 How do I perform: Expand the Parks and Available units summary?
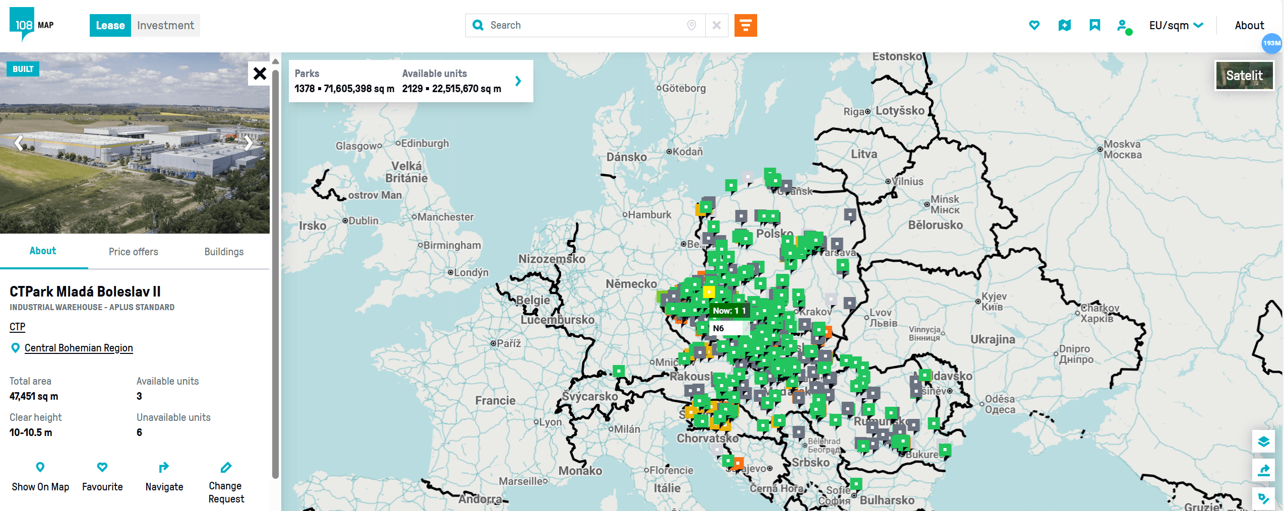tap(518, 81)
